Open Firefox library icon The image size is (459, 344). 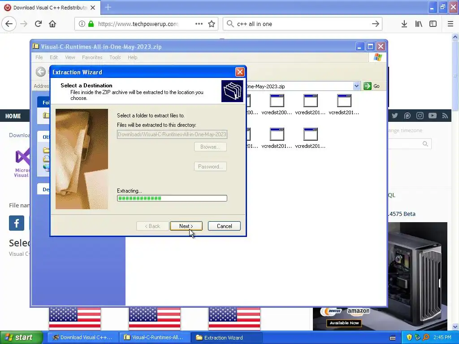coord(419,24)
